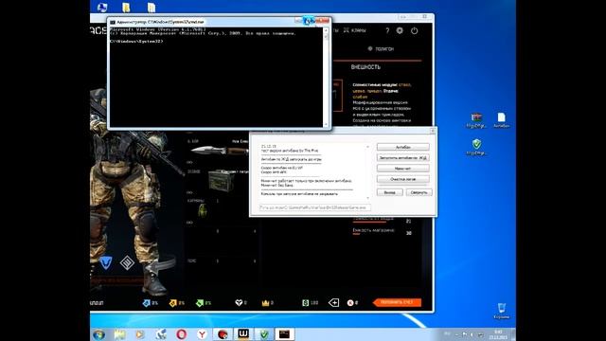Click the taskbar clock
This screenshot has width=606, height=341.
point(498,334)
